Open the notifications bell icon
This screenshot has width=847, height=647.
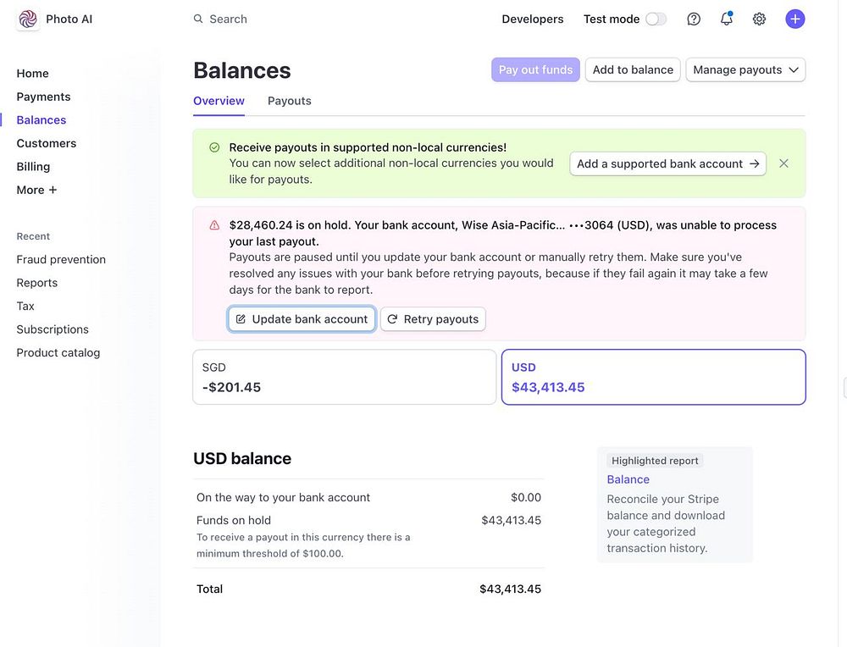pyautogui.click(x=726, y=19)
